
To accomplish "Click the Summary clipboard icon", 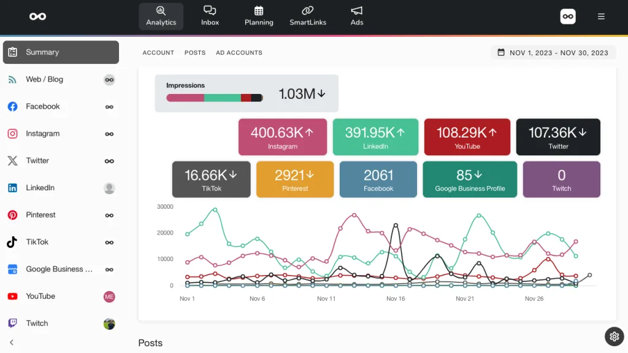I will pyautogui.click(x=13, y=52).
